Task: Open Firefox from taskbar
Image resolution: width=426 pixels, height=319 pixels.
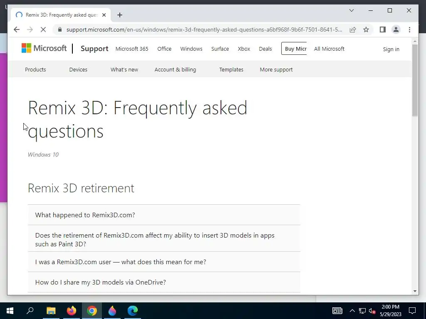Action: click(71, 311)
